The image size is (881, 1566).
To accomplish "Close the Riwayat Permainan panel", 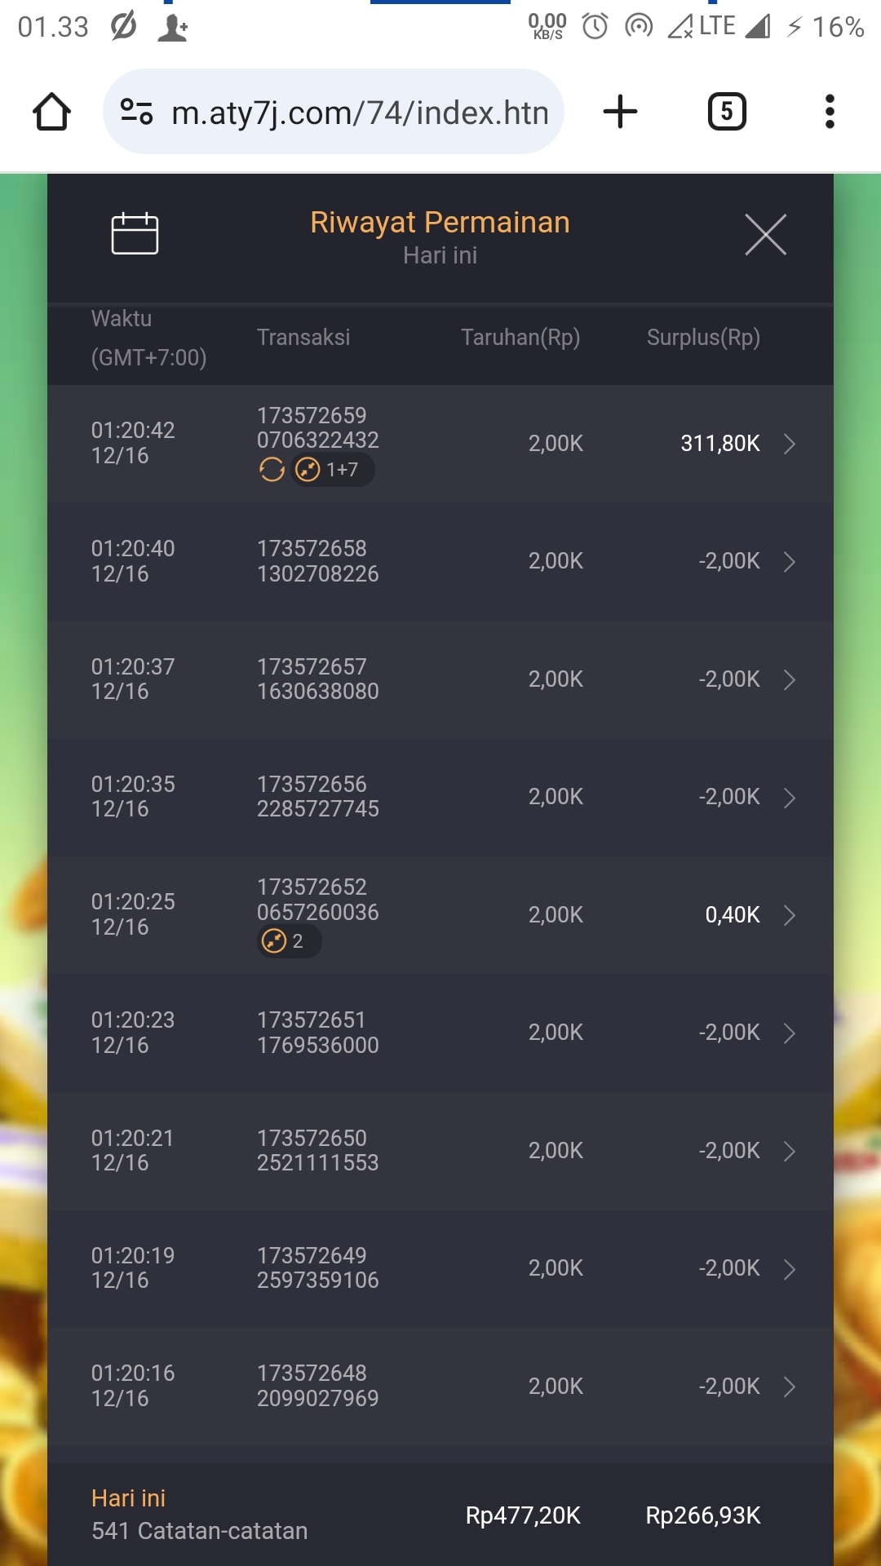I will (x=765, y=235).
